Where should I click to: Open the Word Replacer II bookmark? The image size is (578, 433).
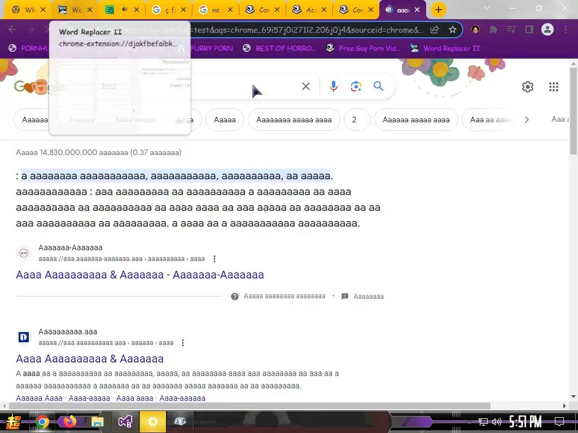point(445,48)
